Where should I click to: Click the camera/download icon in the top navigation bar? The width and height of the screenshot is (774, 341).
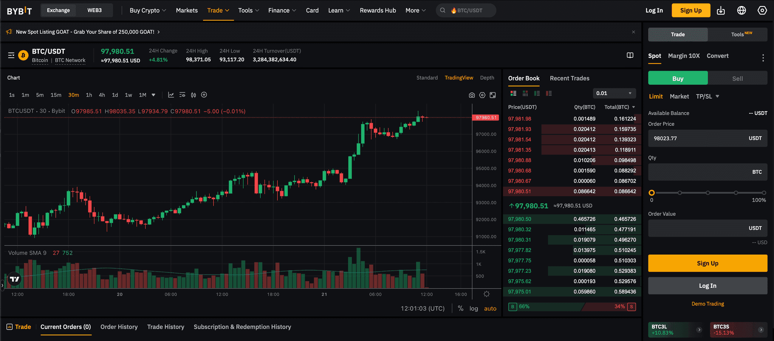pos(720,10)
